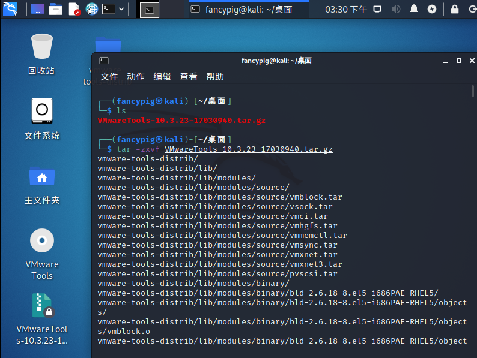Click the 'vmware-tools-distrib/lib/modules/' output line
Image resolution: width=477 pixels, height=358 pixels.
[x=177, y=178]
